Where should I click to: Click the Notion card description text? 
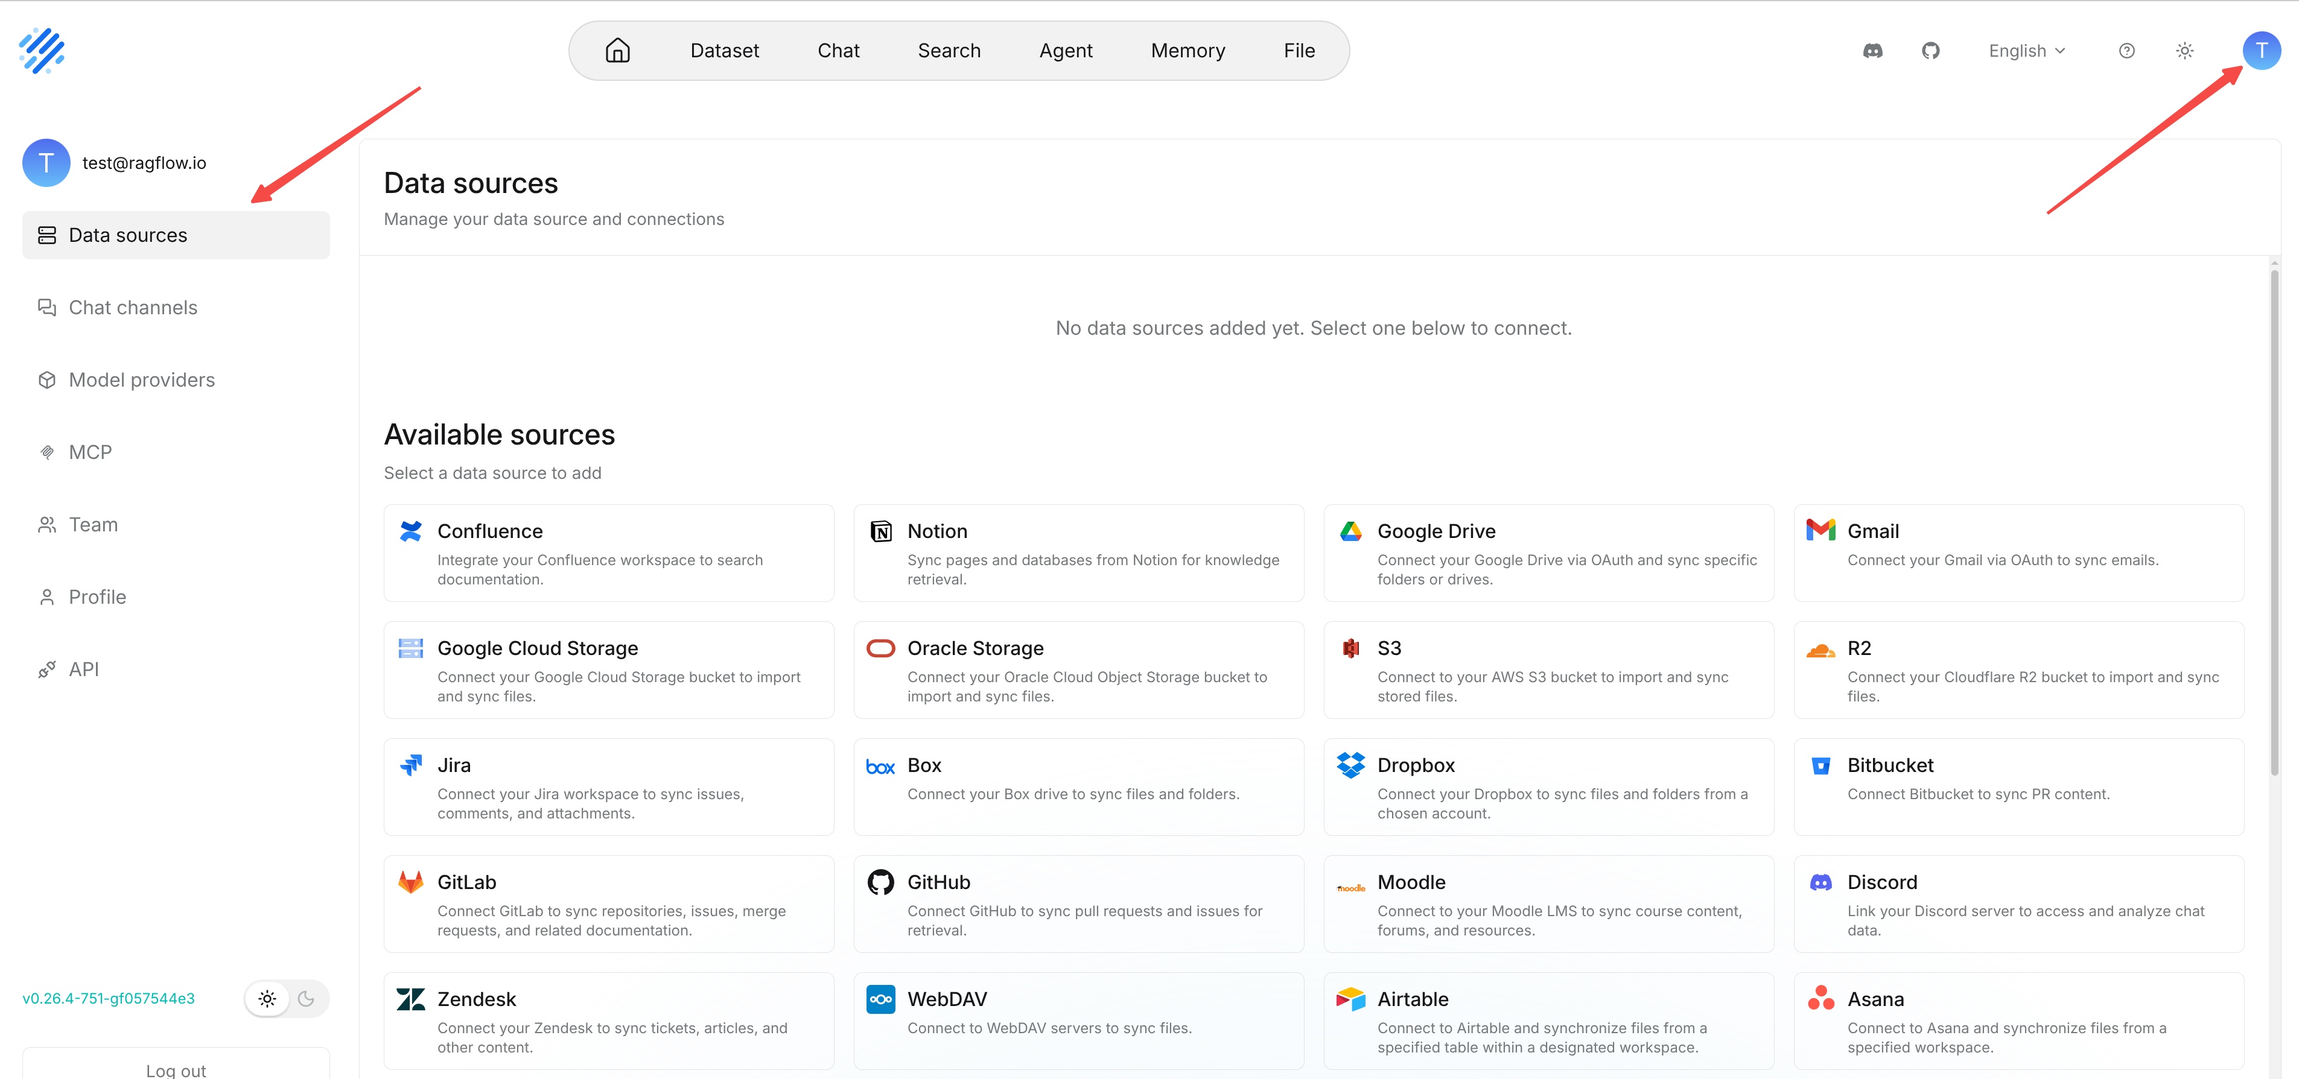pos(1093,570)
